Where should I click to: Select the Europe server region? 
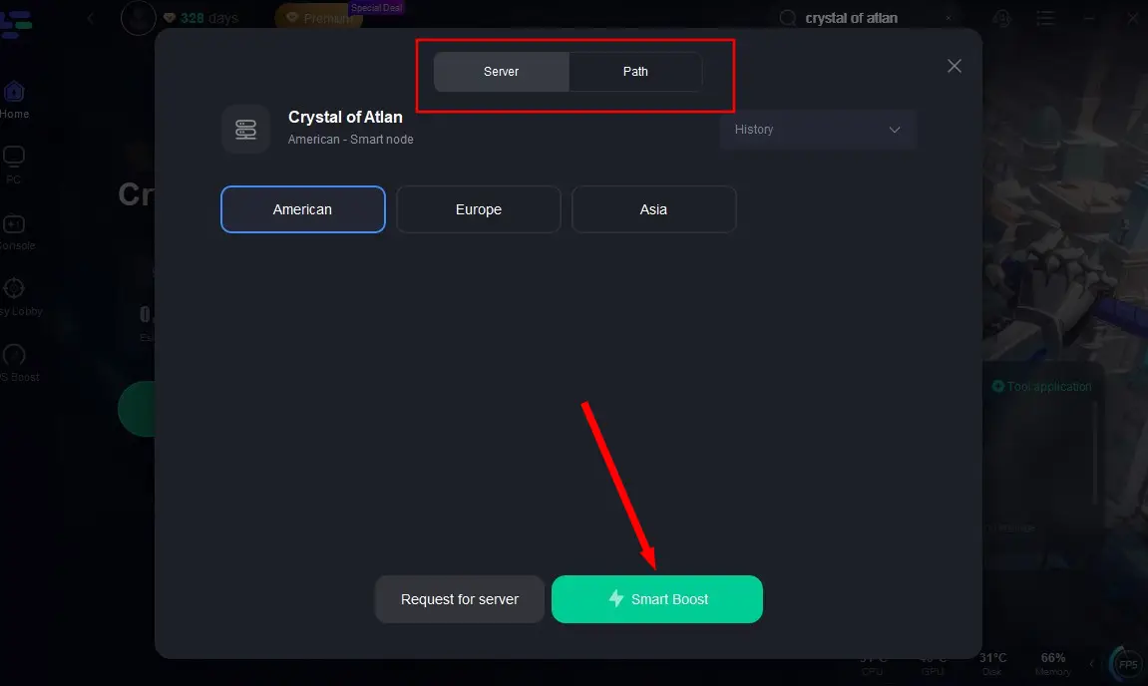pos(479,209)
